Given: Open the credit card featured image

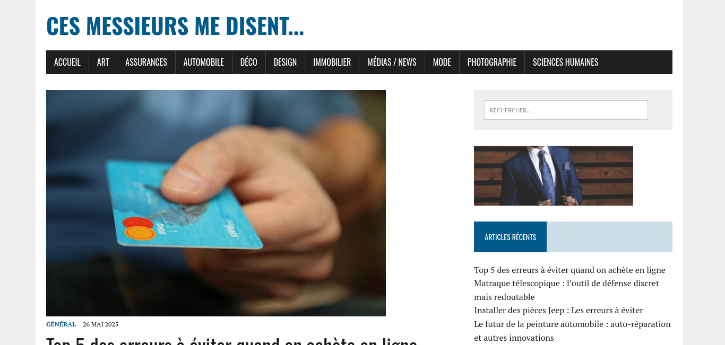Looking at the screenshot, I should pos(216,203).
